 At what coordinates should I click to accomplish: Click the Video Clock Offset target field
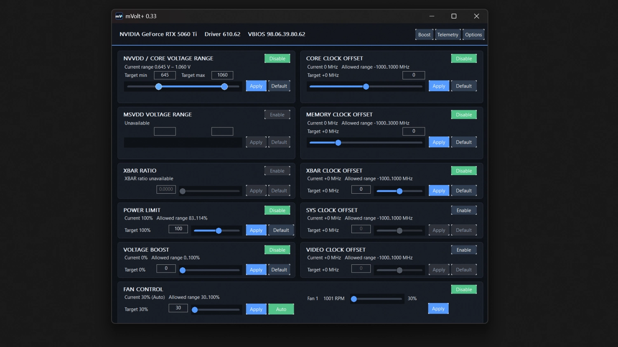pos(361,268)
